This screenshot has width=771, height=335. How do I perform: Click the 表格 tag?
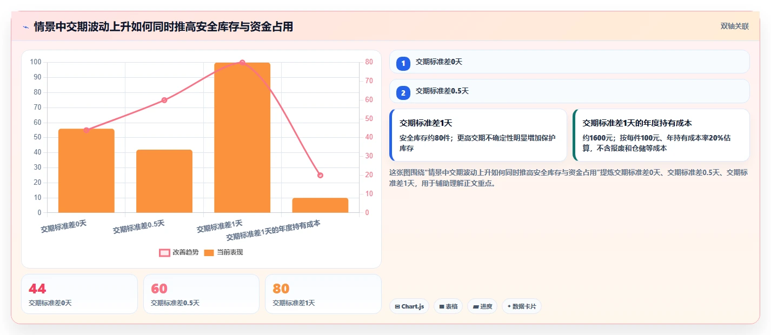[x=448, y=306]
